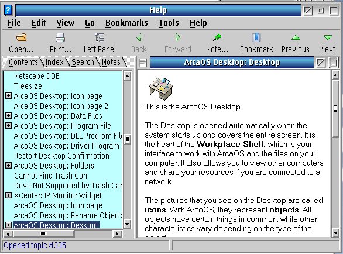The image size is (343, 254).
Task: Select Treesize topic
Action: pyautogui.click(x=28, y=86)
